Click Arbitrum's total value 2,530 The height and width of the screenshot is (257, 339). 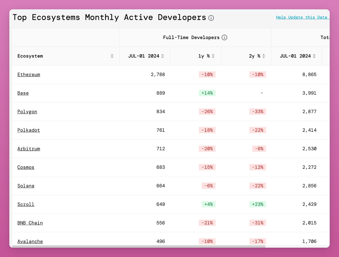309,149
